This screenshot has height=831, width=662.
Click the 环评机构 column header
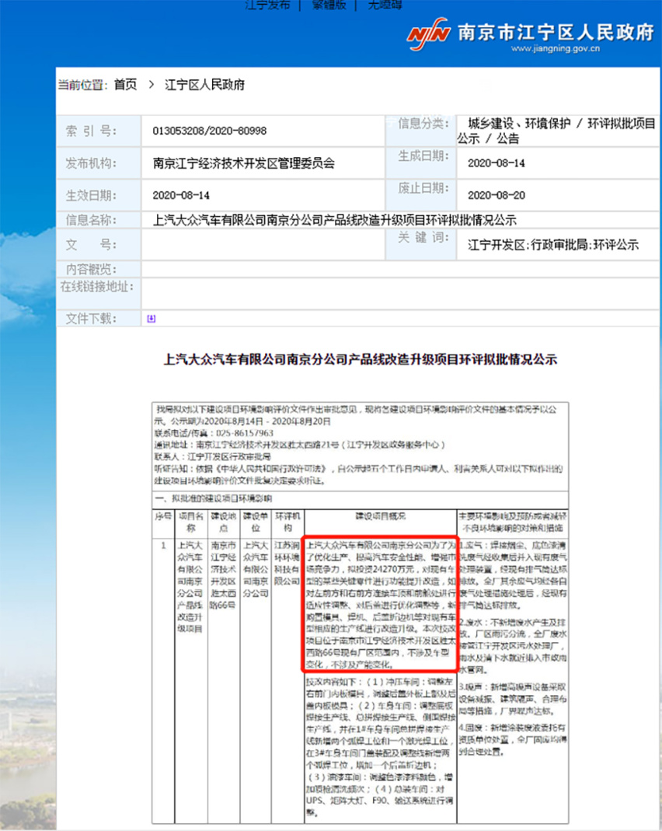[287, 522]
